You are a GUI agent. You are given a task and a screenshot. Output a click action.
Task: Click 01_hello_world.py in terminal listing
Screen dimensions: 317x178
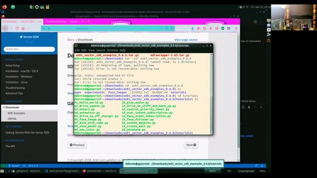click(x=89, y=102)
